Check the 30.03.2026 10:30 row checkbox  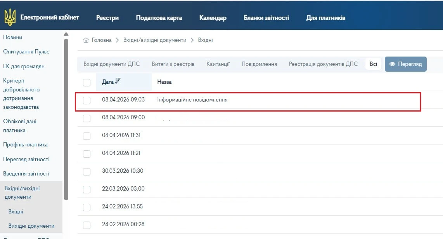click(x=87, y=172)
